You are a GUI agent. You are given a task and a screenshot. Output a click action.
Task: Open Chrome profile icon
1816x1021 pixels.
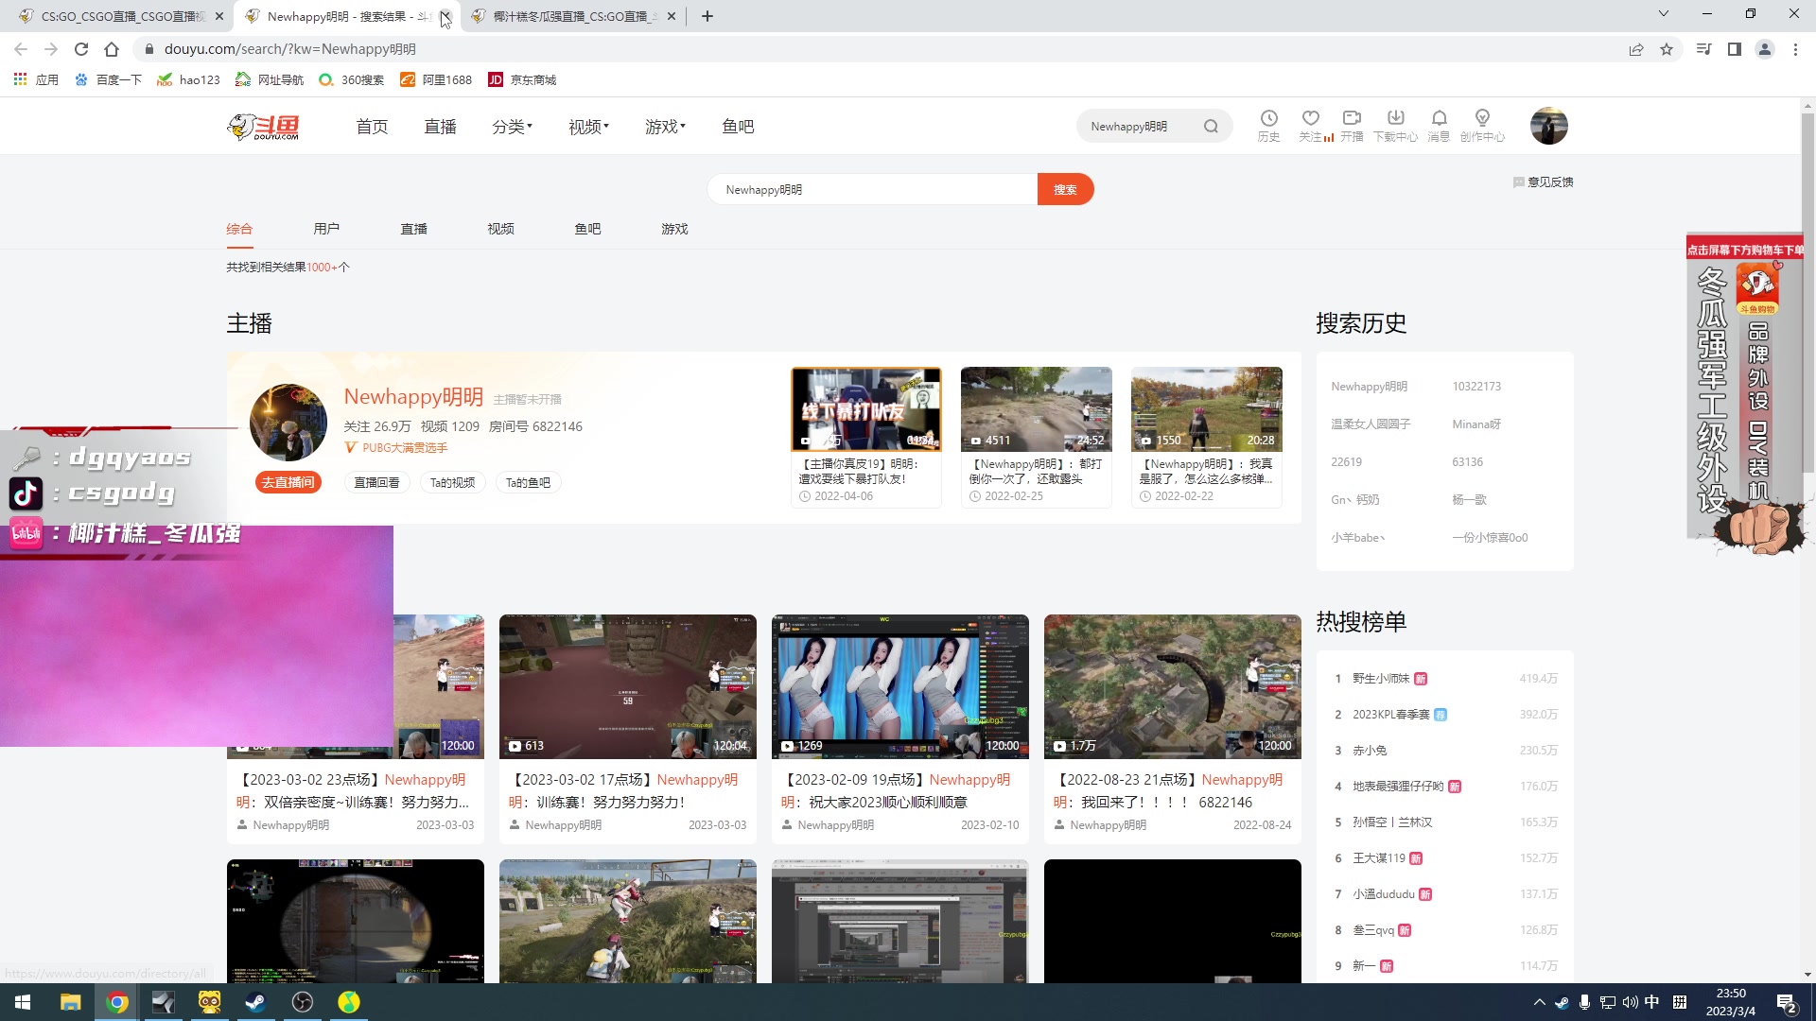(x=1765, y=49)
